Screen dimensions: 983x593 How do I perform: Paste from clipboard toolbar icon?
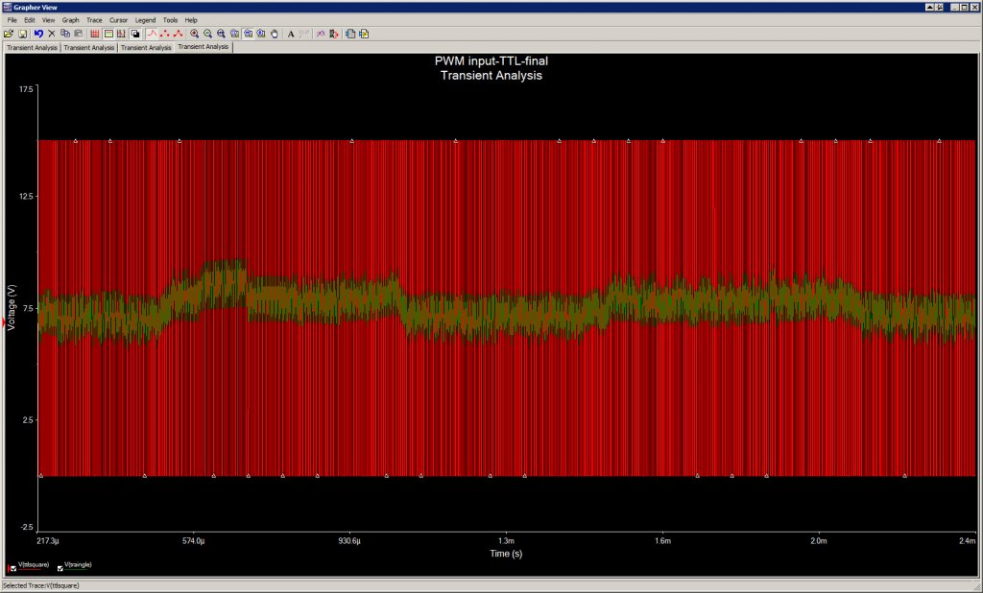click(x=79, y=34)
